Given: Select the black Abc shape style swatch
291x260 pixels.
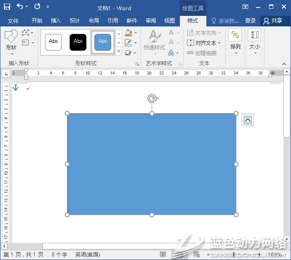Looking at the screenshot, I should [78, 42].
